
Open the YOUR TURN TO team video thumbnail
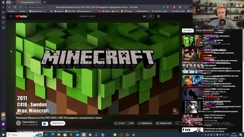pos(193,68)
